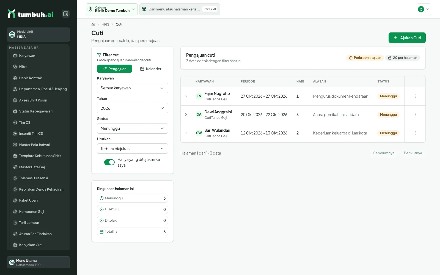The height and width of the screenshot is (275, 440).
Task: Toggle the 'Perlu persetujuan' filter chip
Action: (x=365, y=58)
